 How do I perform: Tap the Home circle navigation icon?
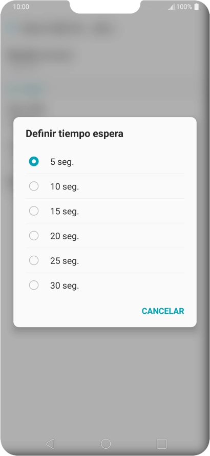click(106, 444)
